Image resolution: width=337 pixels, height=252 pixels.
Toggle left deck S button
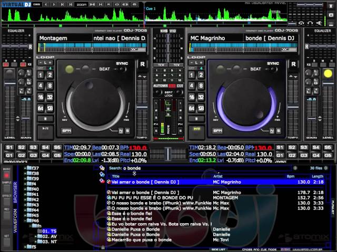(127, 131)
